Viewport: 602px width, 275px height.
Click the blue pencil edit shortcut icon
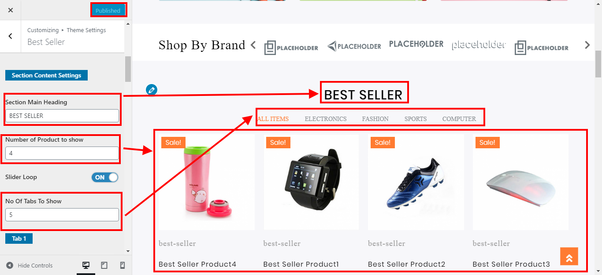point(152,90)
